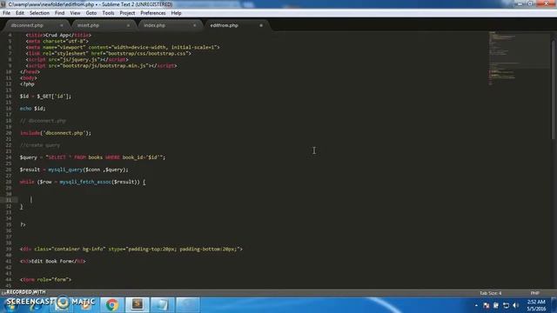Close the dbconnect.php tab

(62, 25)
